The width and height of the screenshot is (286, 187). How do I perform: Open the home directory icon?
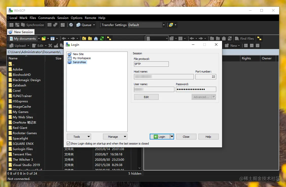[x=96, y=38]
